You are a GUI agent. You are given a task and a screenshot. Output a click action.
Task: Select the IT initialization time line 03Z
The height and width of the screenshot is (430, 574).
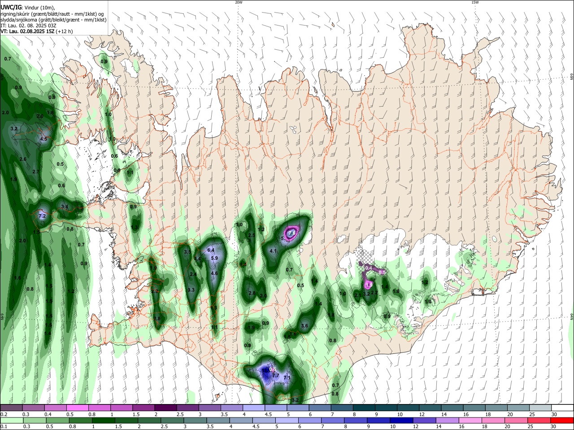click(29, 26)
